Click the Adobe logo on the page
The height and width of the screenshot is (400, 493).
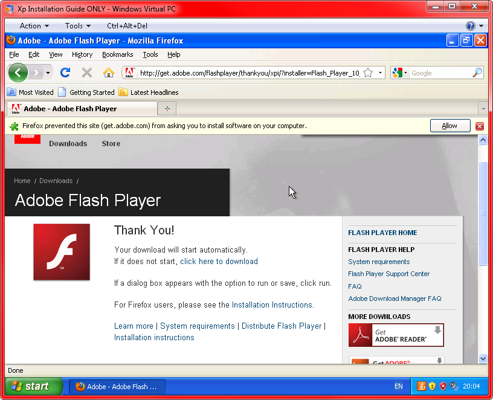[x=27, y=139]
